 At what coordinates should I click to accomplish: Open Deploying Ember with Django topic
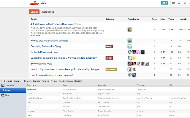(x=46, y=46)
